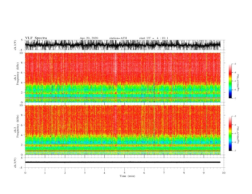Click the 'ch.3(V)' axis label
The image size is (252, 194).
[x=15, y=163]
